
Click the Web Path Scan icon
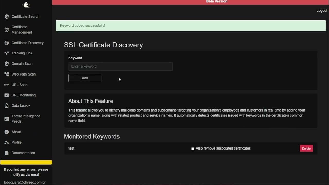pyautogui.click(x=7, y=74)
